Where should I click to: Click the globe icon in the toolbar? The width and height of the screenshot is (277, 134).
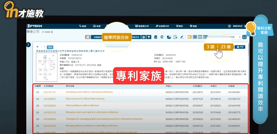[162, 37]
